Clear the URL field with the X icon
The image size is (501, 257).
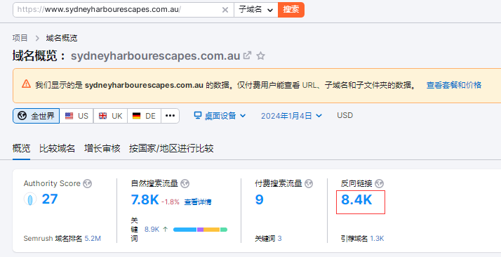coord(225,10)
